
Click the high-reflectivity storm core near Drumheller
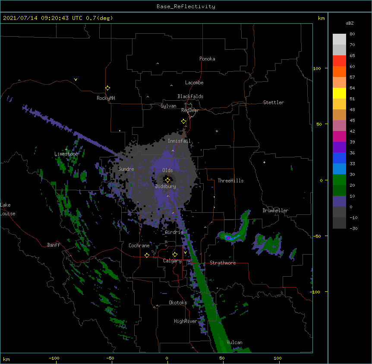[228, 237]
